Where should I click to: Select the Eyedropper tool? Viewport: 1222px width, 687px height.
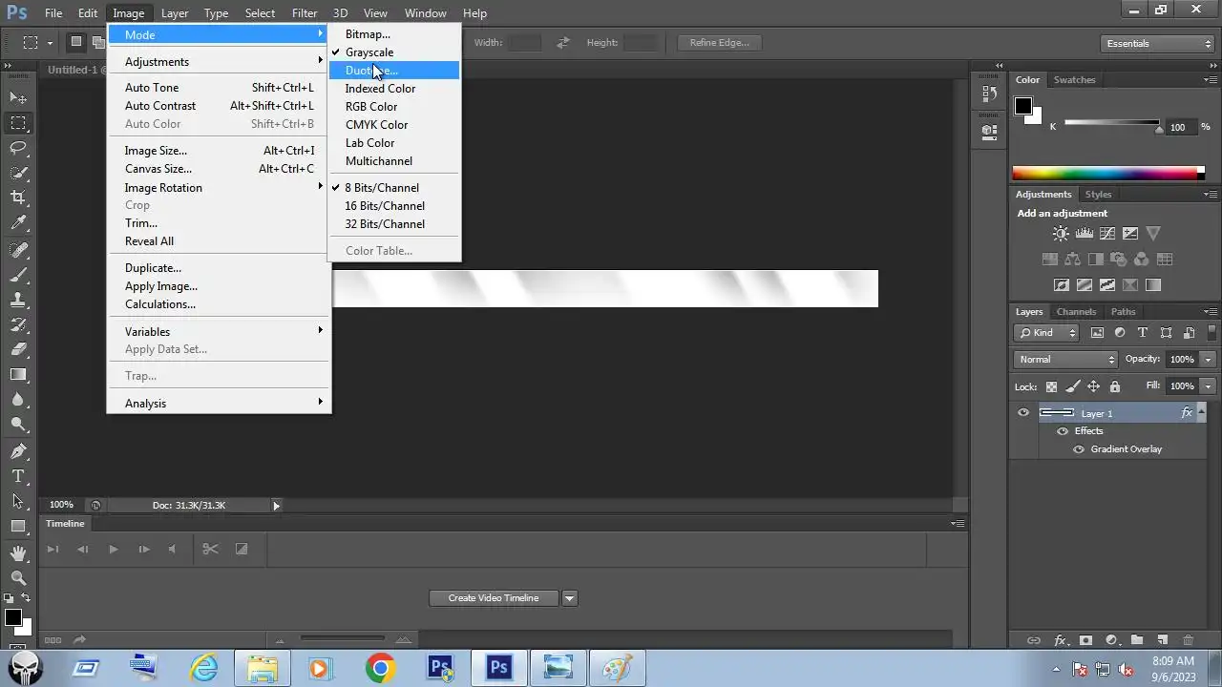click(18, 222)
